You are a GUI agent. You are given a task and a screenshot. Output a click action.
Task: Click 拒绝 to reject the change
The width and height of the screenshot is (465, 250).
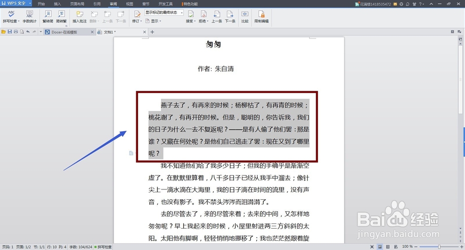point(203,17)
